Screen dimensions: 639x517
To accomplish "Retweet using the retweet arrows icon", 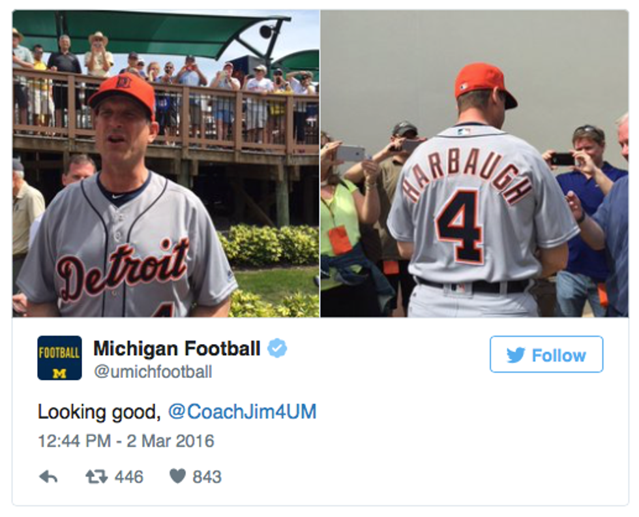I will point(96,477).
